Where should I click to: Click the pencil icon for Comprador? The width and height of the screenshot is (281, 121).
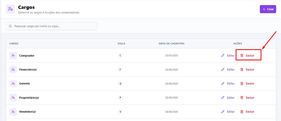click(223, 56)
